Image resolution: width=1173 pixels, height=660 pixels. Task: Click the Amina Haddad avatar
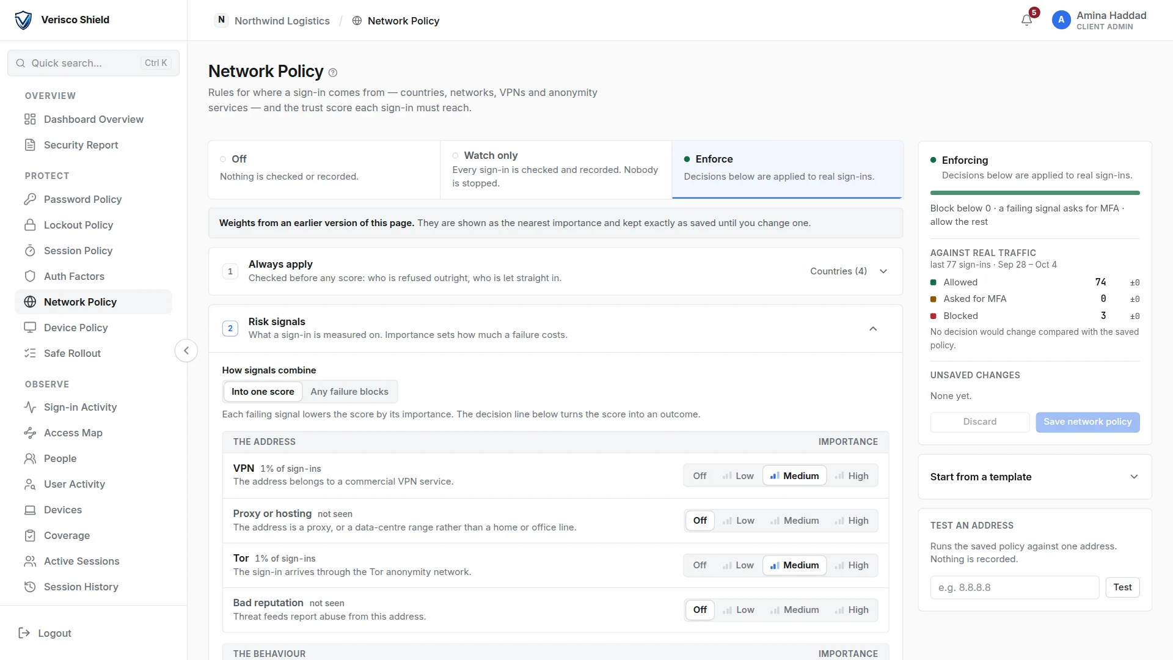pos(1061,20)
